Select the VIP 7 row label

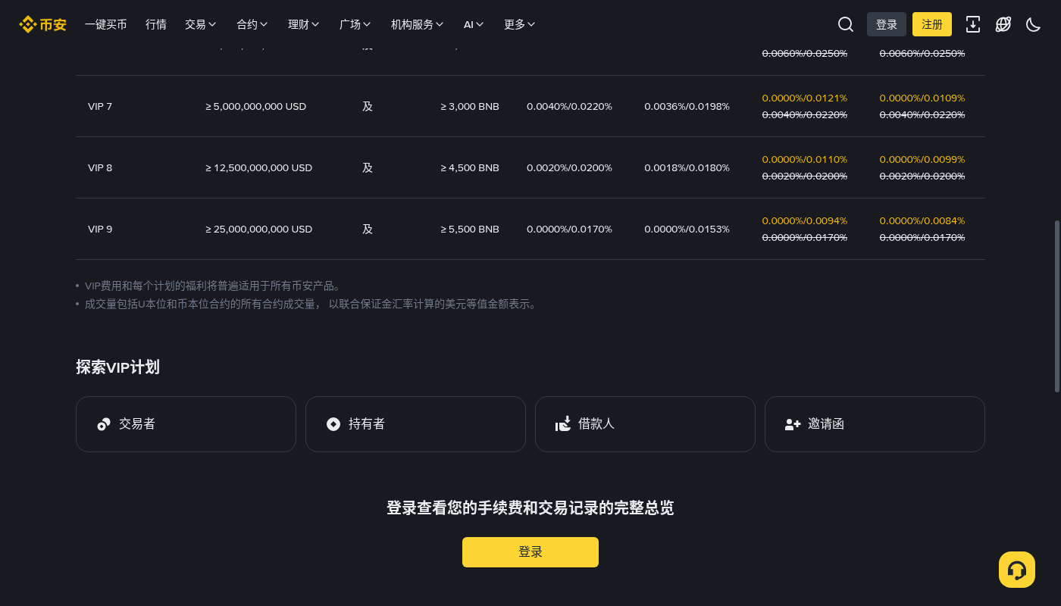100,107
